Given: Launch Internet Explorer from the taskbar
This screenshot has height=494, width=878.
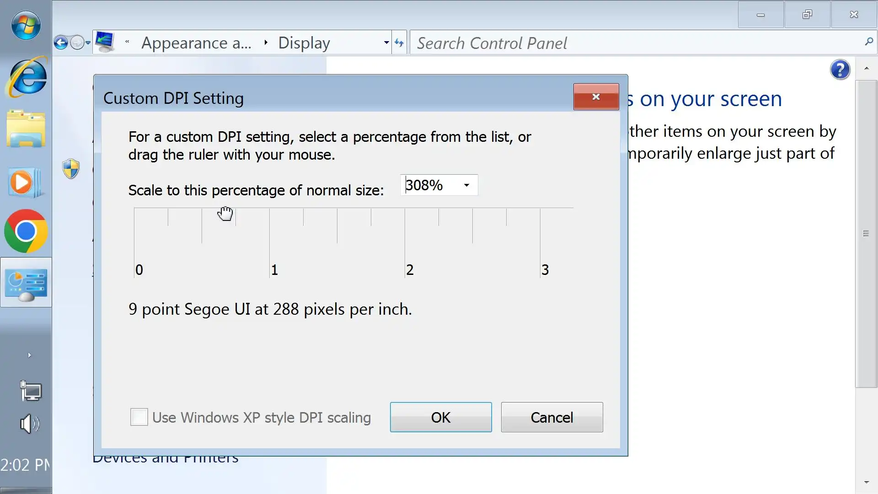Looking at the screenshot, I should click(x=27, y=77).
